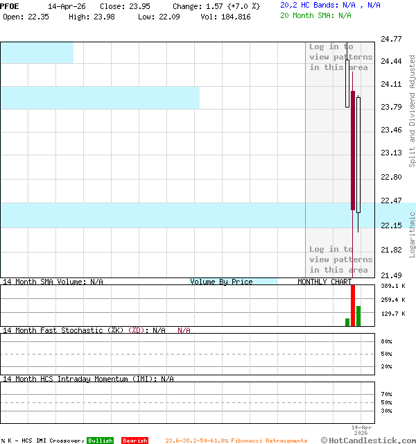The image size is (416, 444).
Task: Click the bottom 'Log in to view patterns' text
Action: pyautogui.click(x=340, y=259)
